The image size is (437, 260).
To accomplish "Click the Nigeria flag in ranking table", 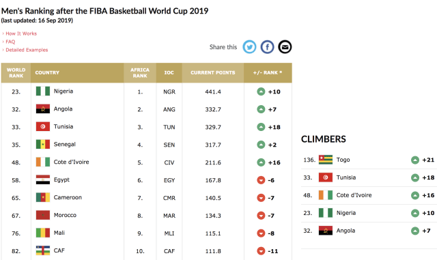I will coord(43,91).
